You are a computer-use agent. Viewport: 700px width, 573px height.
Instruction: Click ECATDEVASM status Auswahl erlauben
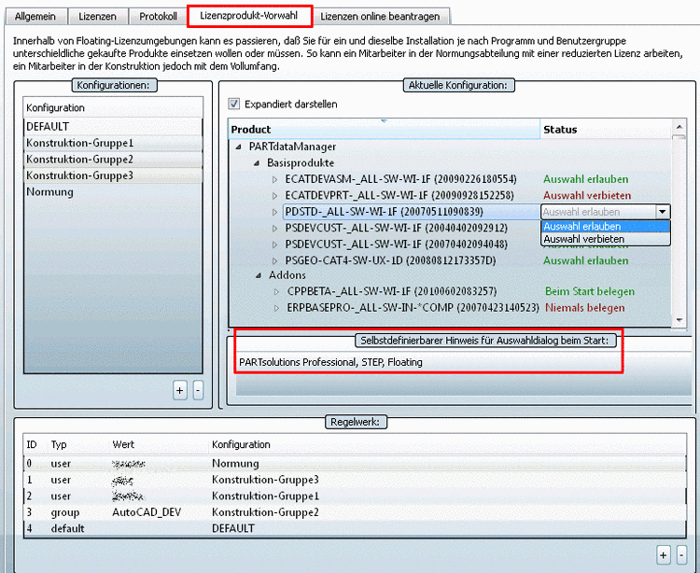click(x=586, y=179)
